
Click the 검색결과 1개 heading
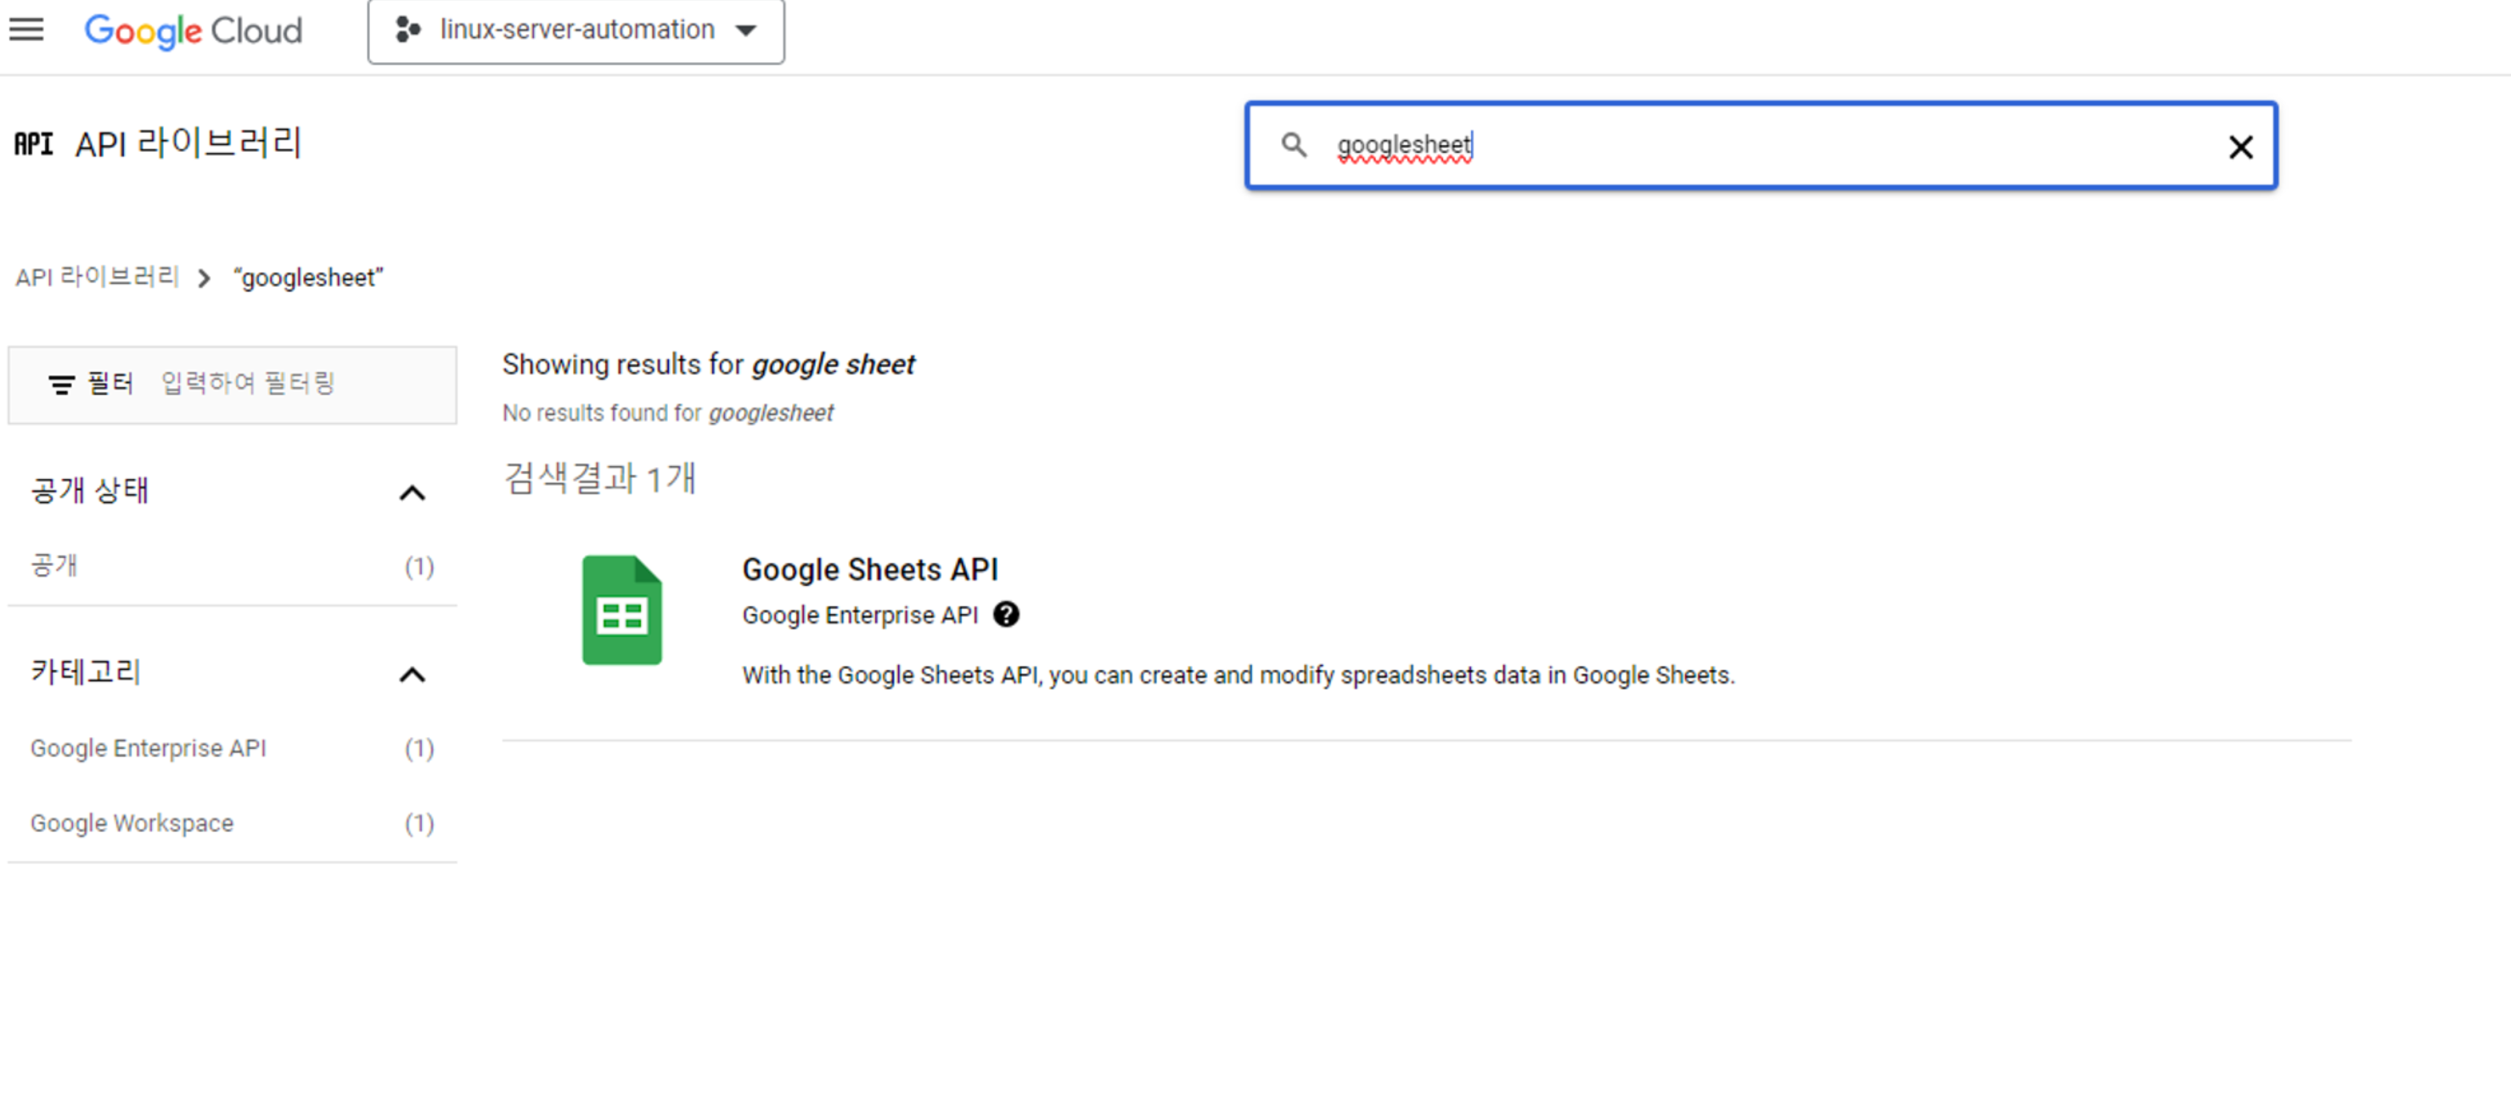(x=599, y=478)
